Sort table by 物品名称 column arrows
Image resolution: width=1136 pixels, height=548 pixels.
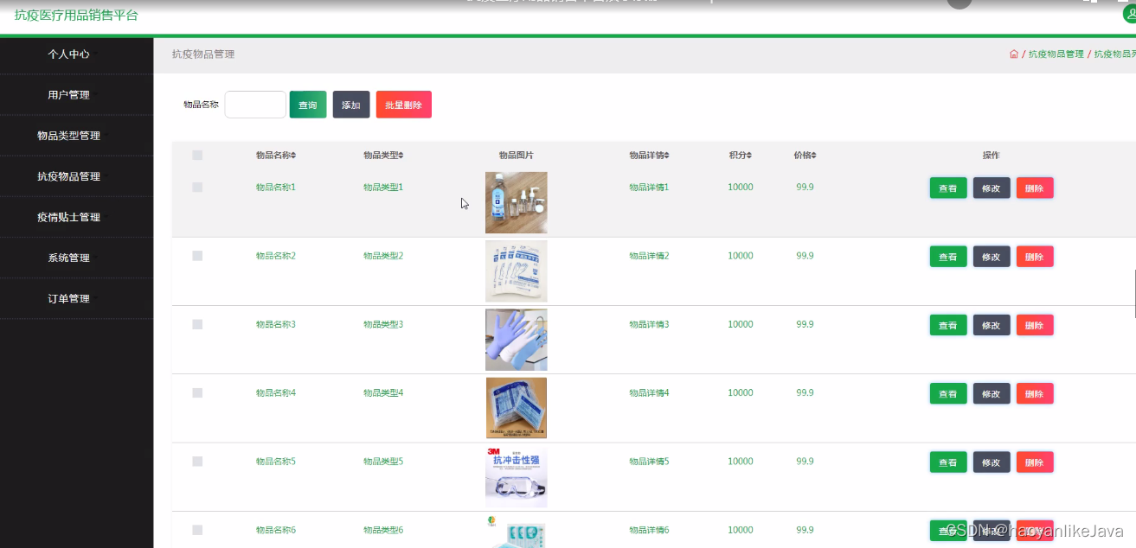293,156
